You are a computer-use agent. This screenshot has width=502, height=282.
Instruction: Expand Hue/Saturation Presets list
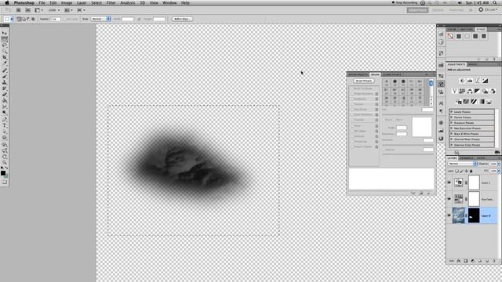tap(452, 128)
